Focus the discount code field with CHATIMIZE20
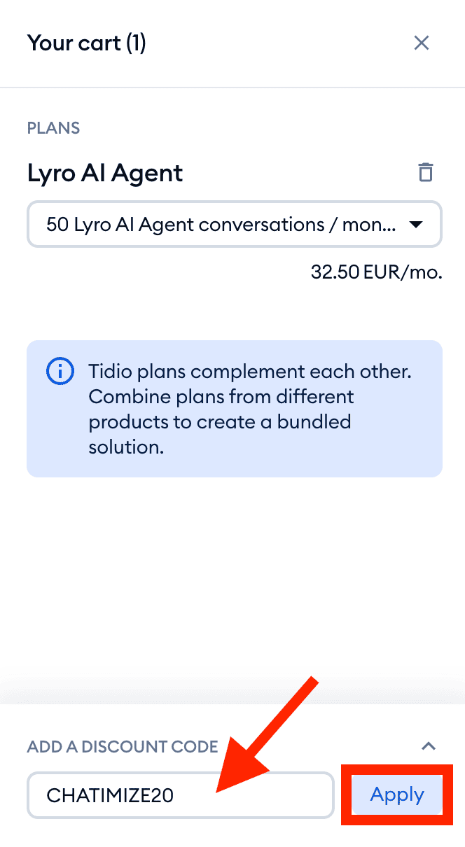Image resolution: width=465 pixels, height=847 pixels. (180, 794)
